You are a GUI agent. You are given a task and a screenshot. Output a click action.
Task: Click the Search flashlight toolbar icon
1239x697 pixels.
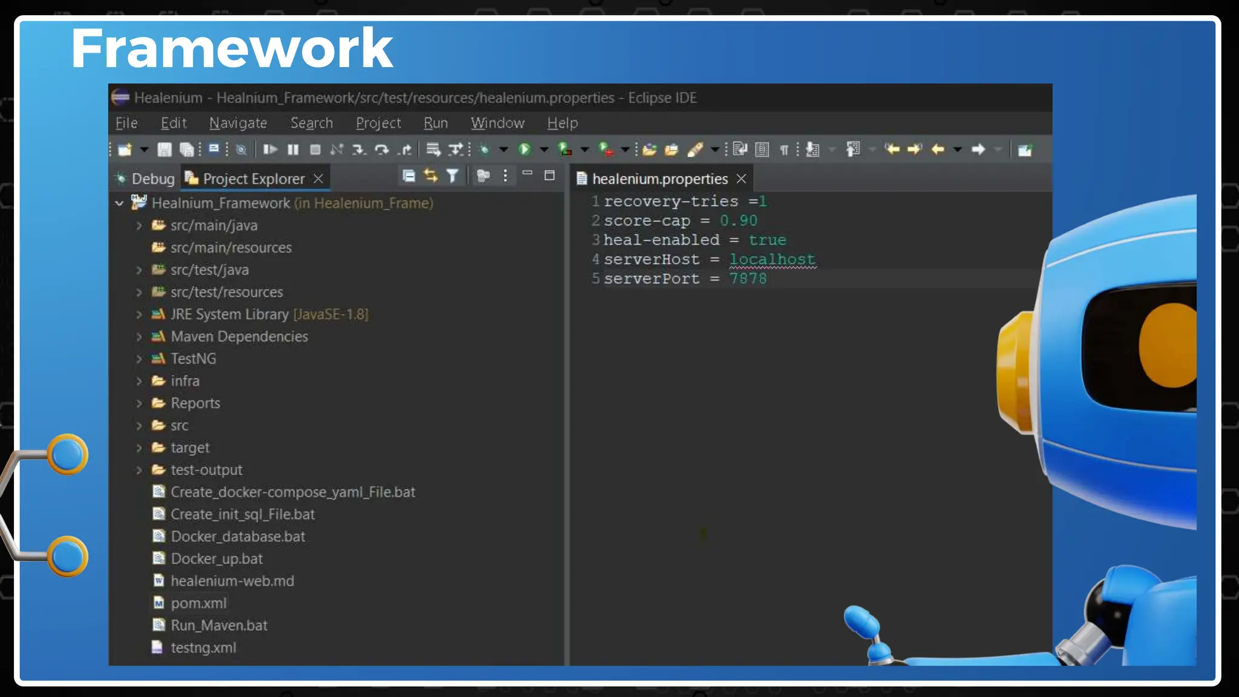[695, 149]
